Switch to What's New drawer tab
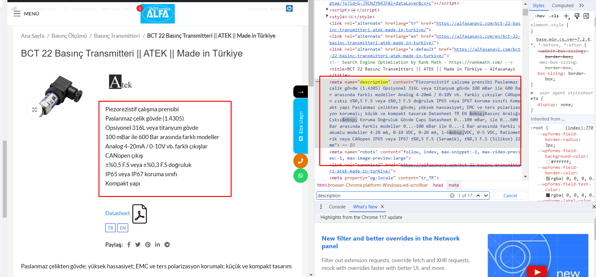Viewport: 596px width, 277px height. [365, 207]
